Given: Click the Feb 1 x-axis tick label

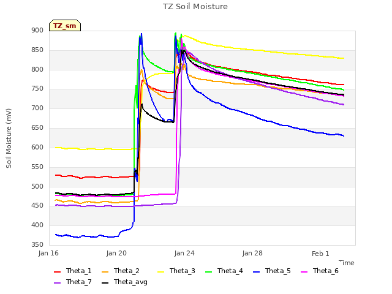Looking at the screenshot, I should (x=320, y=254).
